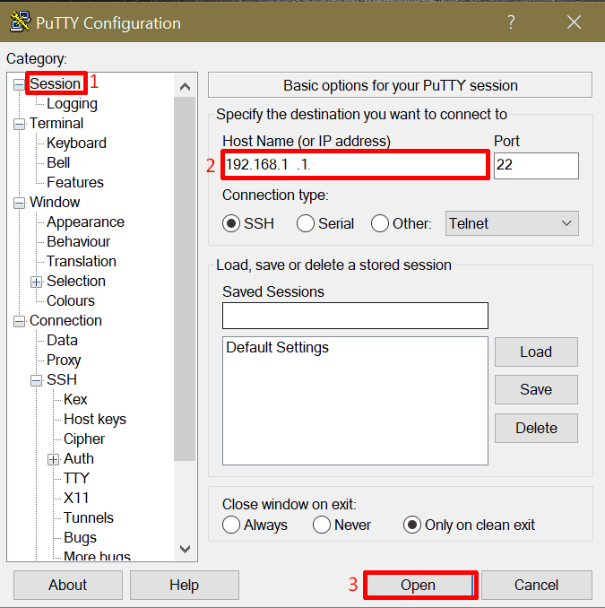Open the Data category
The width and height of the screenshot is (605, 608).
click(x=62, y=341)
